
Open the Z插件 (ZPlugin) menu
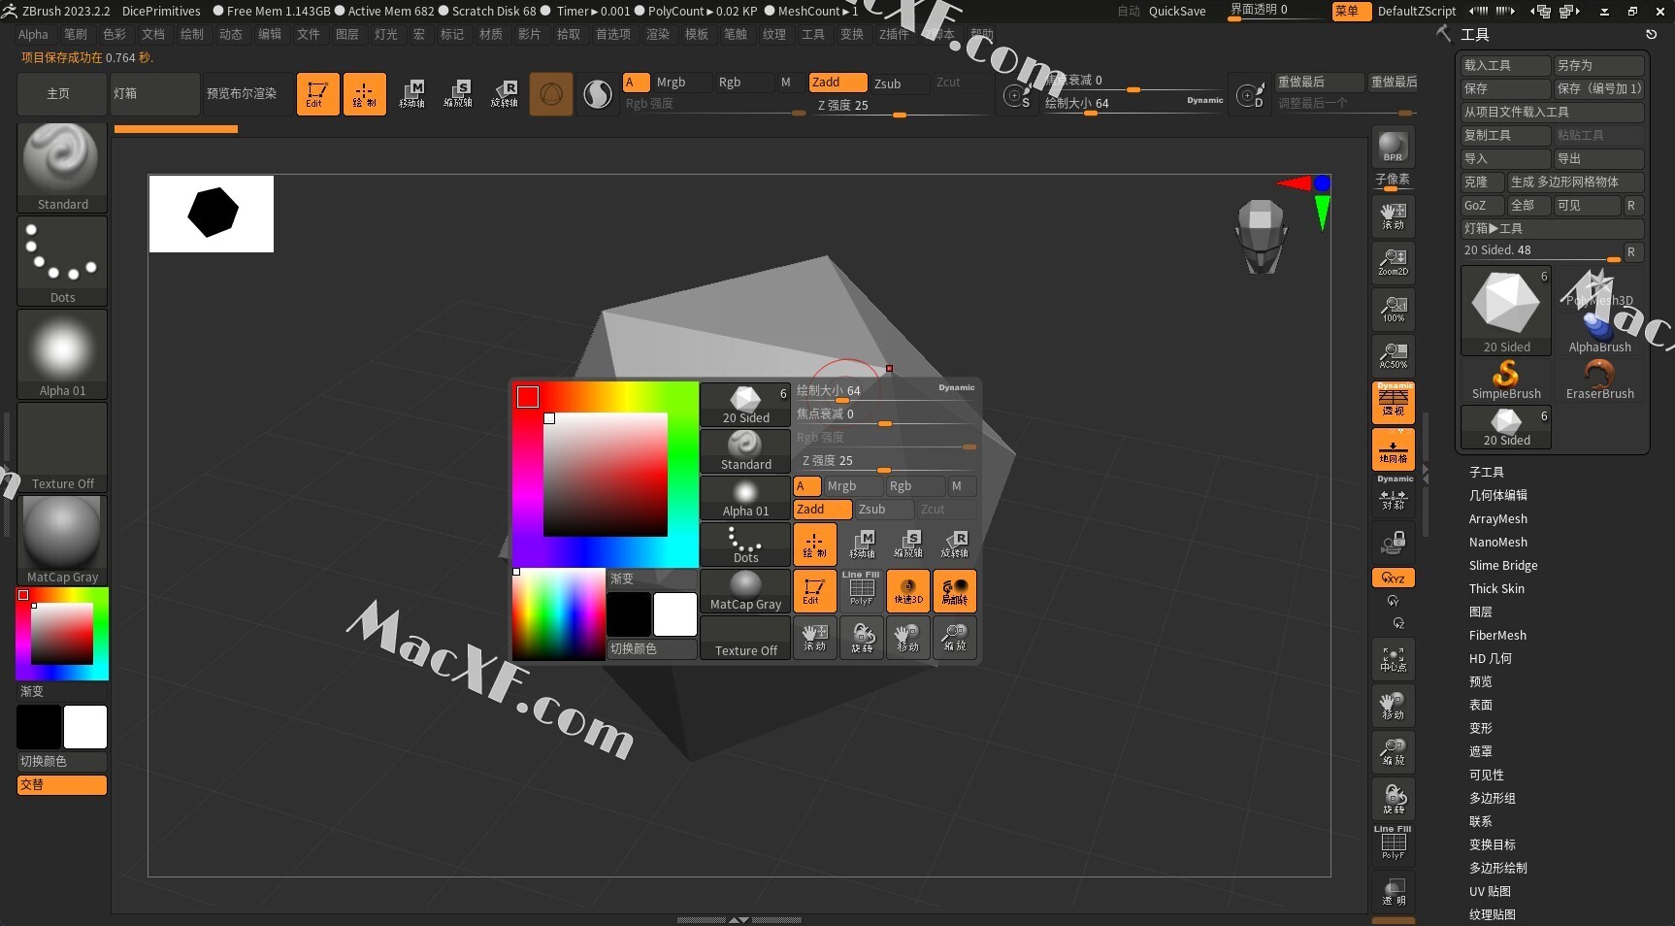tap(894, 34)
